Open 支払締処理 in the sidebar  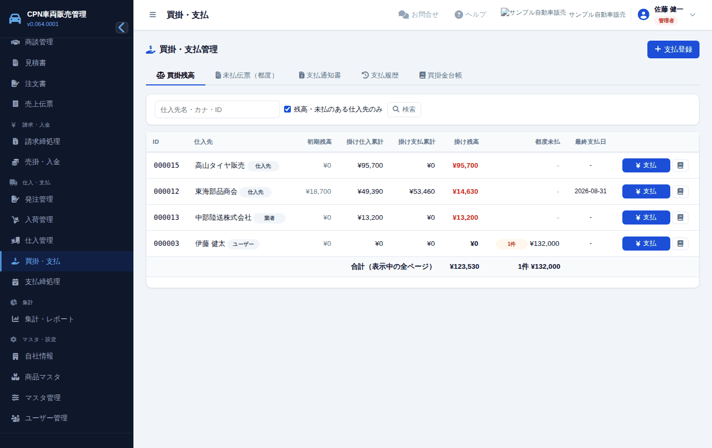pyautogui.click(x=67, y=282)
